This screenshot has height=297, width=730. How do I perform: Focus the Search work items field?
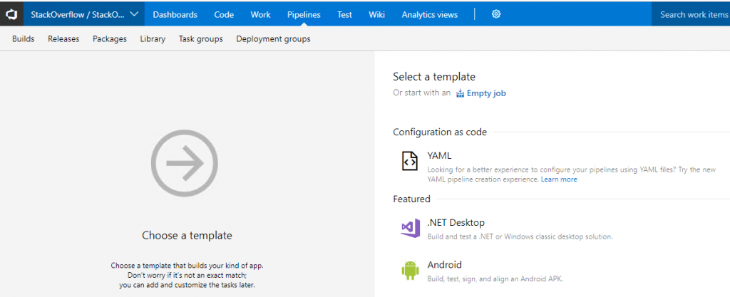pyautogui.click(x=693, y=14)
